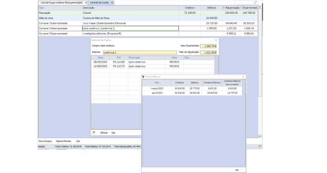The width and height of the screenshot is (327, 173).
Task: Click the Valor da Adjudicação field
Action: pyautogui.click(x=208, y=52)
